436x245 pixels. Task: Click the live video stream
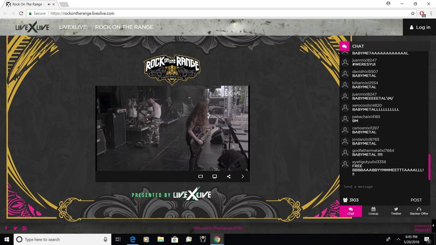(x=172, y=128)
